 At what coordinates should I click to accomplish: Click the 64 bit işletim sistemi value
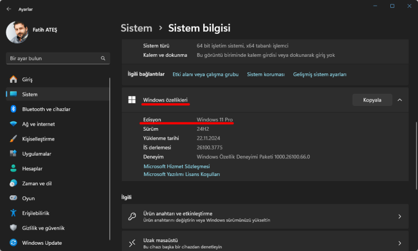242,46
